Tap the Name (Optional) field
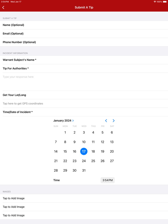Image resolution: width=168 pixels, height=224 pixels. point(84,25)
